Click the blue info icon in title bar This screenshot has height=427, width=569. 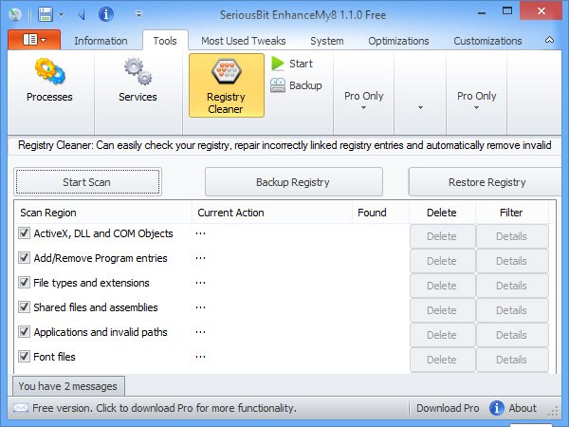[x=106, y=14]
